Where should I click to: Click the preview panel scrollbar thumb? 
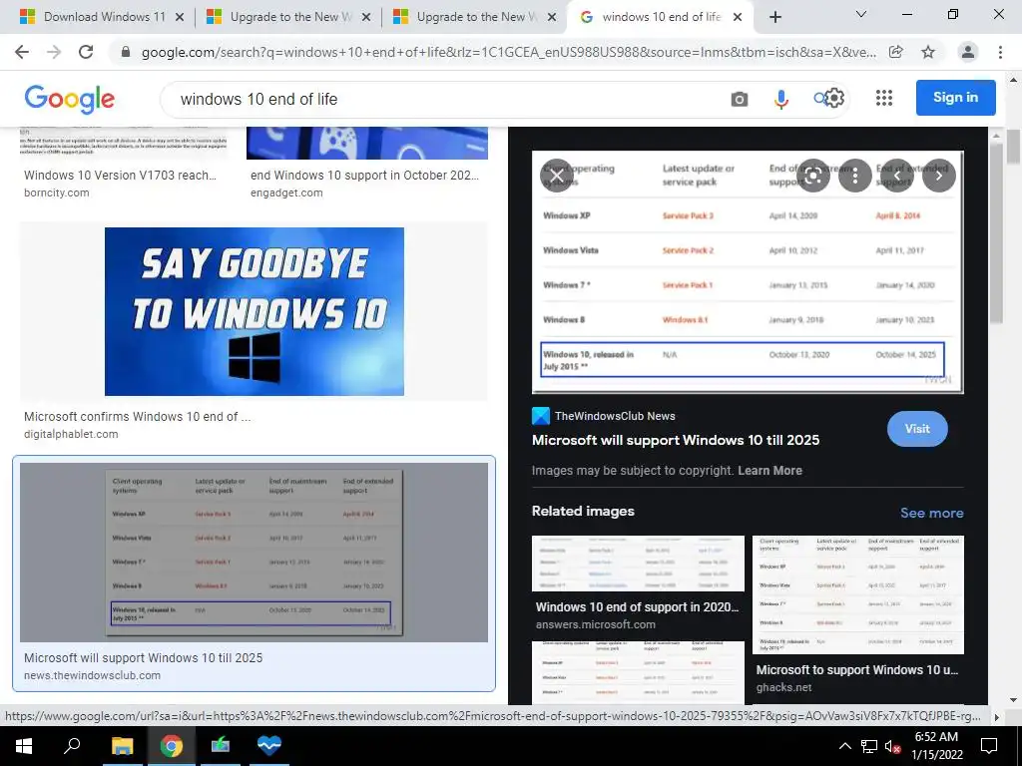click(995, 232)
